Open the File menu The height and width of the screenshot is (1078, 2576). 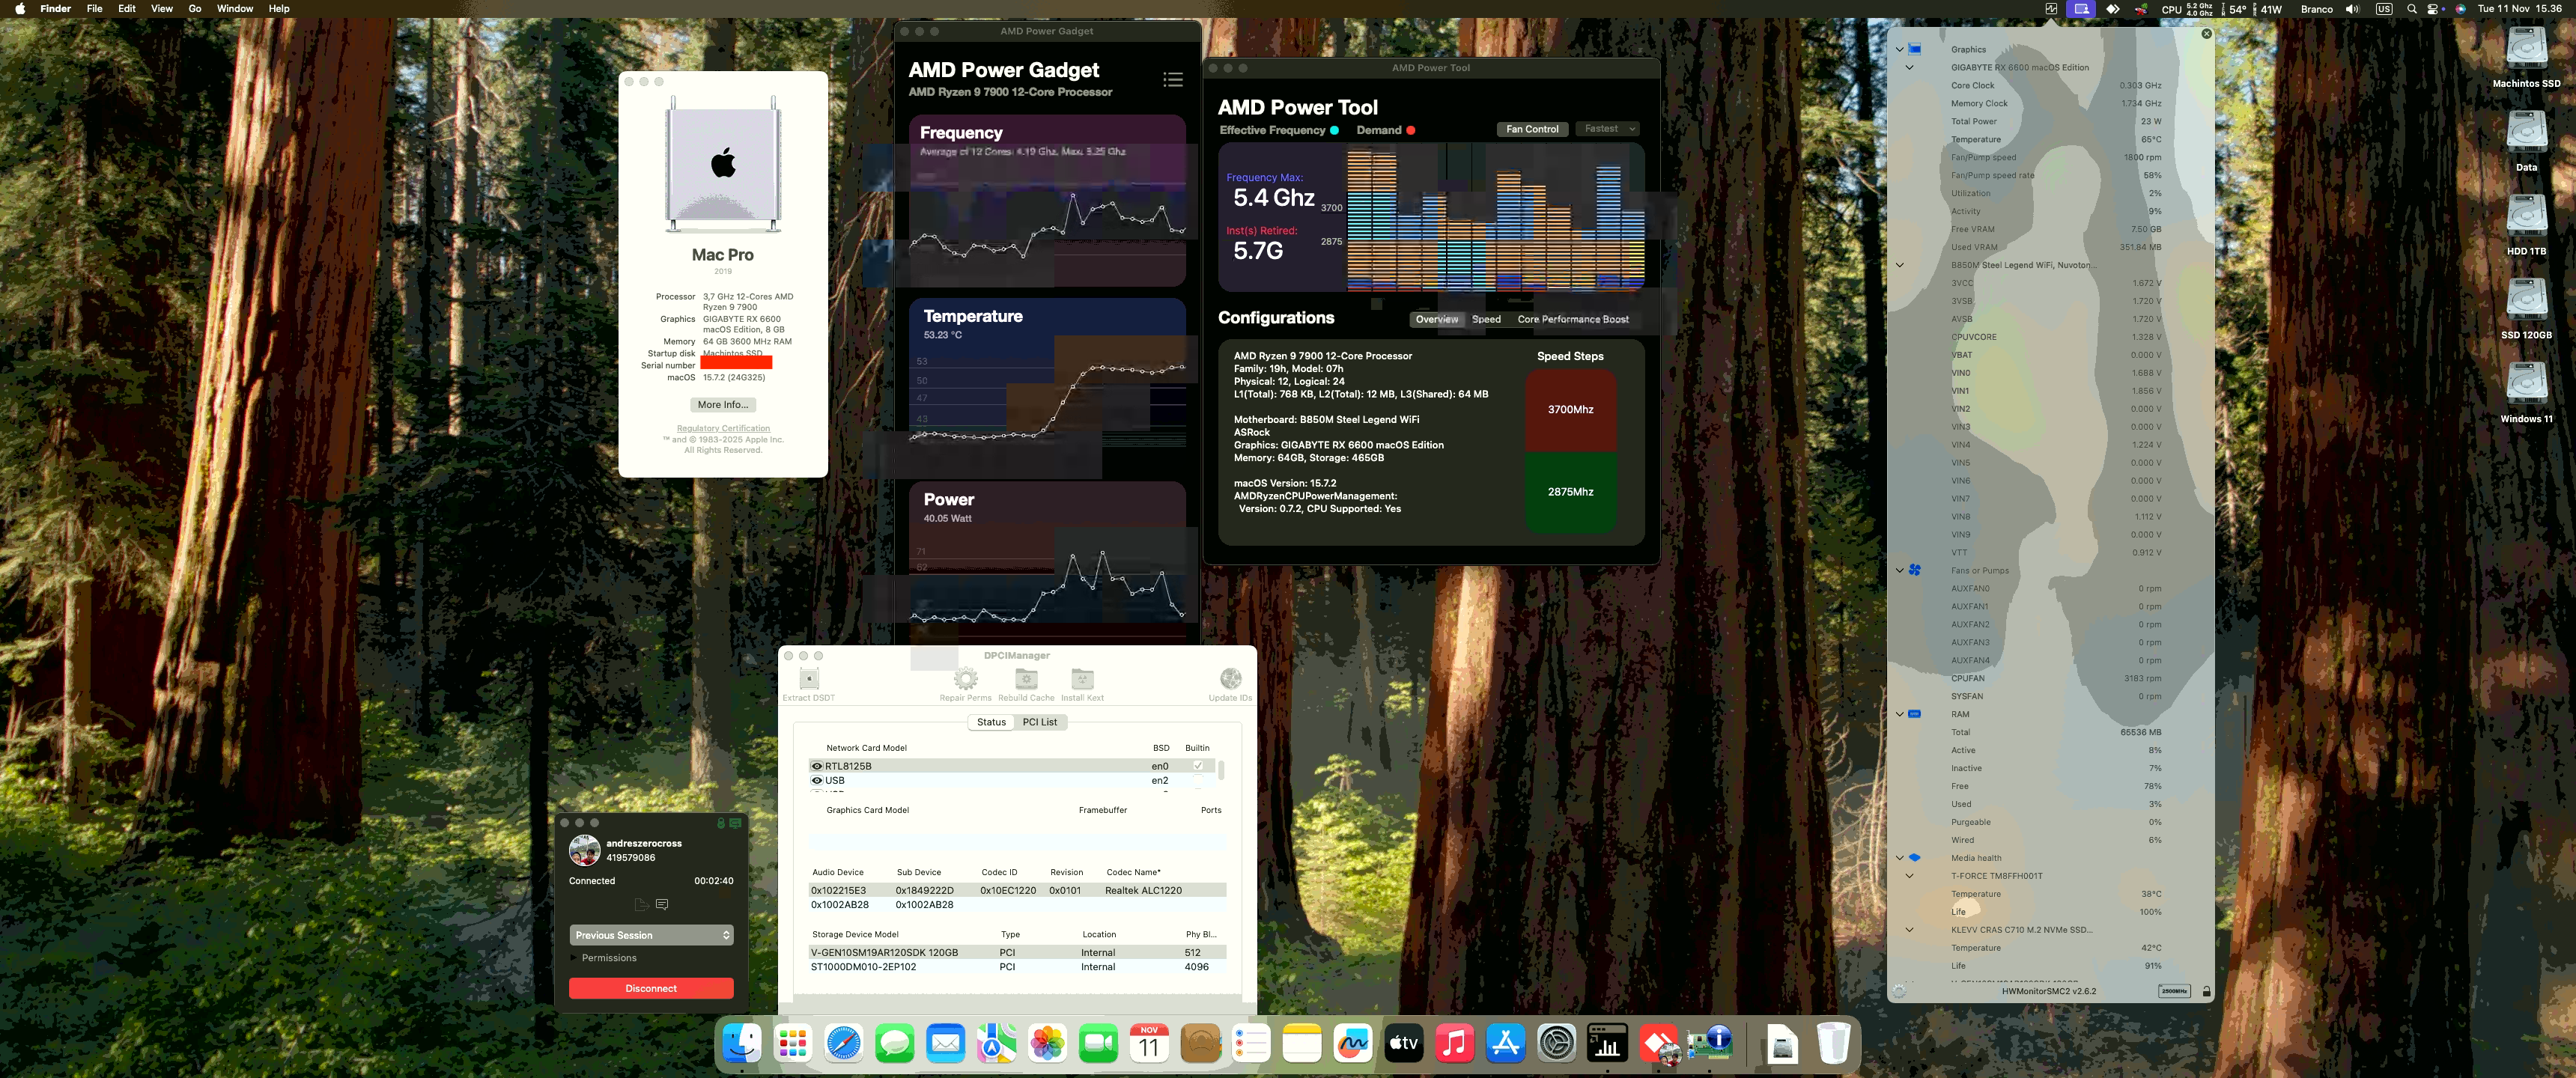94,9
